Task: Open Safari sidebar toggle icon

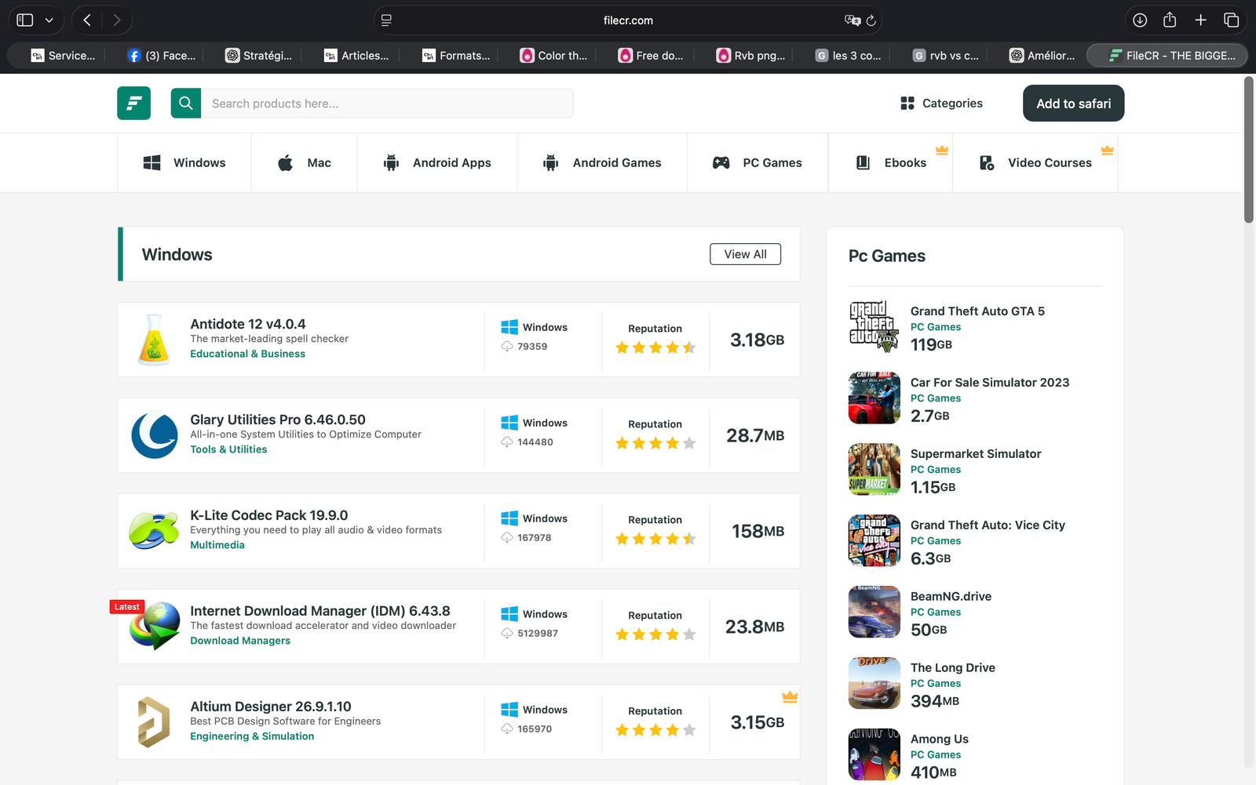Action: point(25,20)
